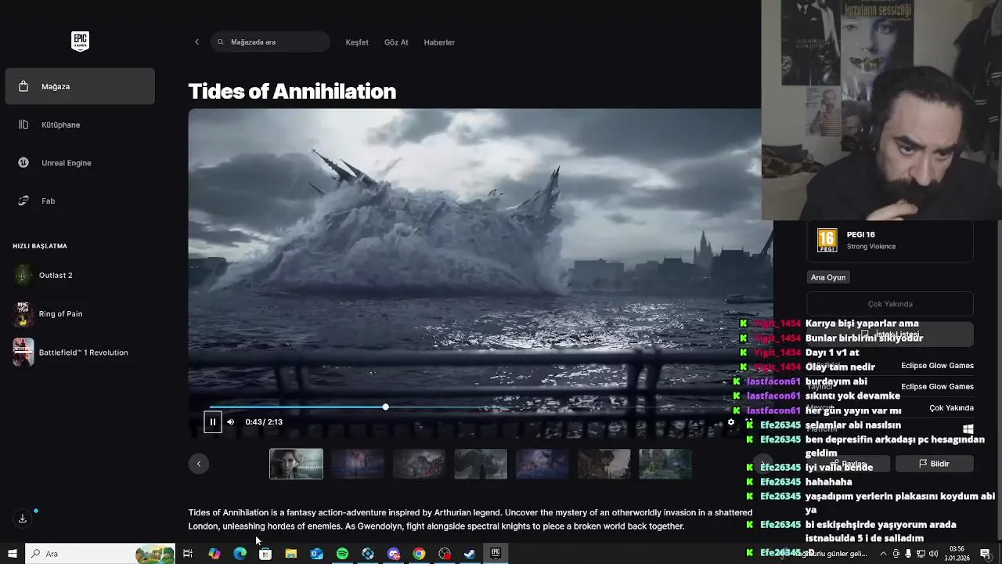
Task: Open Steam from taskbar
Action: click(x=470, y=554)
